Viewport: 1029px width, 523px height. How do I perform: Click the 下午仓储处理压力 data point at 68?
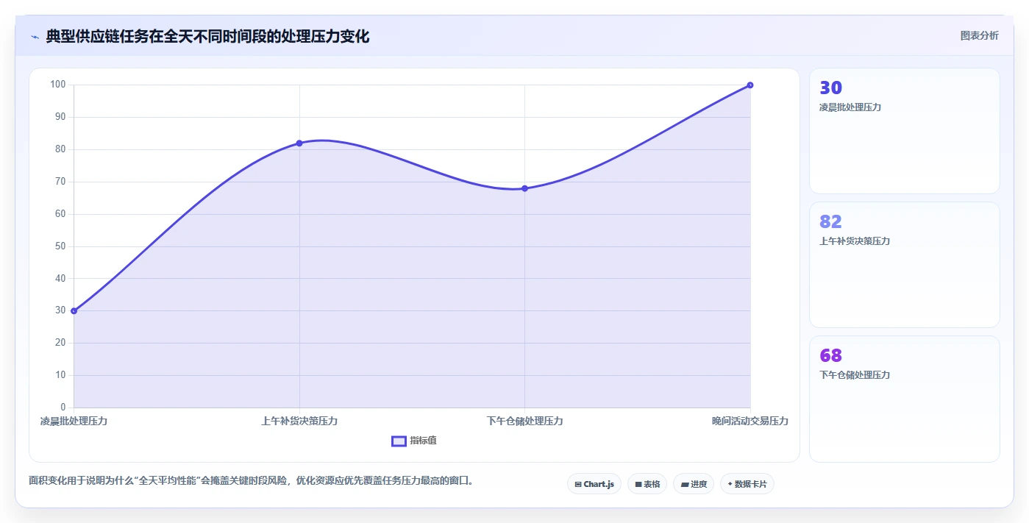524,188
